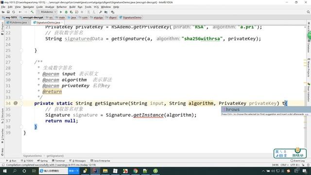Click the override gutter icon on line 34
Viewport: 311px width, 175px height.
(x=16, y=103)
